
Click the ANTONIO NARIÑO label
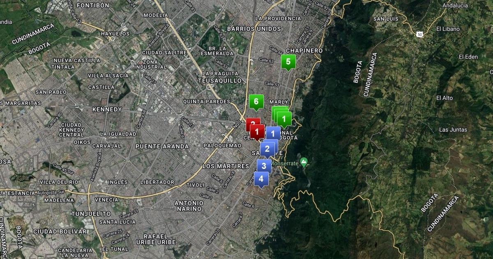click(x=189, y=206)
